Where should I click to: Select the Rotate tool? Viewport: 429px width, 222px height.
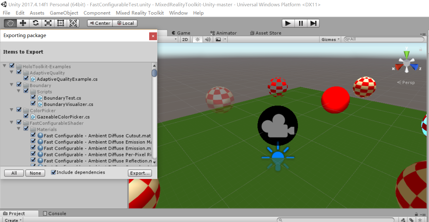pos(35,23)
